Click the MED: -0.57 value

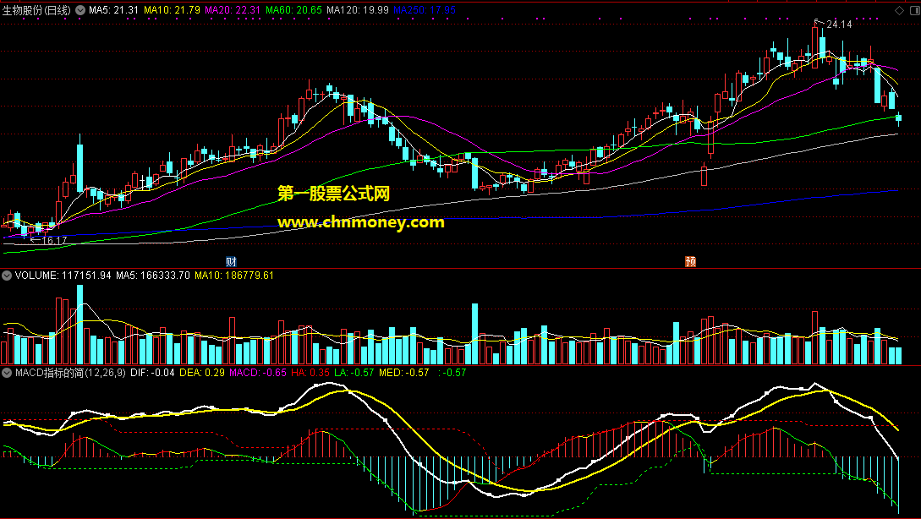pyautogui.click(x=404, y=373)
